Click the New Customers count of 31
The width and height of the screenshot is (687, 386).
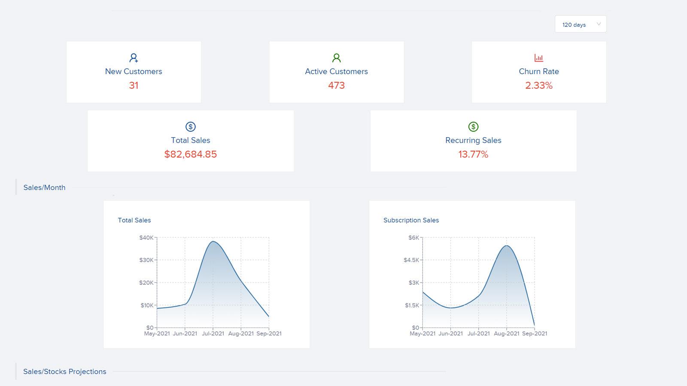pos(134,85)
